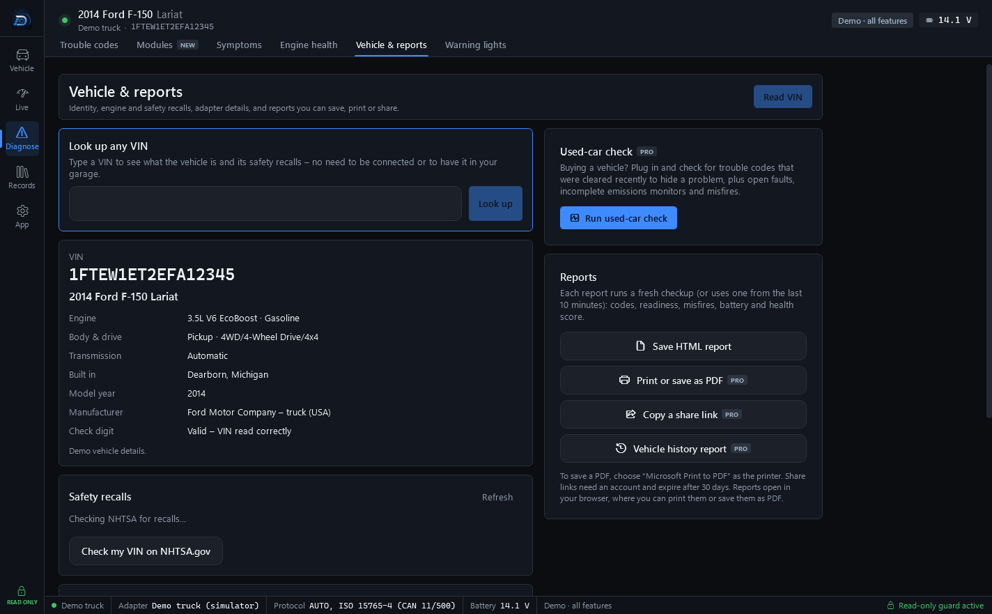992x614 pixels.
Task: Click the 2014 Ford F-150 Lariat header title
Action: (130, 15)
